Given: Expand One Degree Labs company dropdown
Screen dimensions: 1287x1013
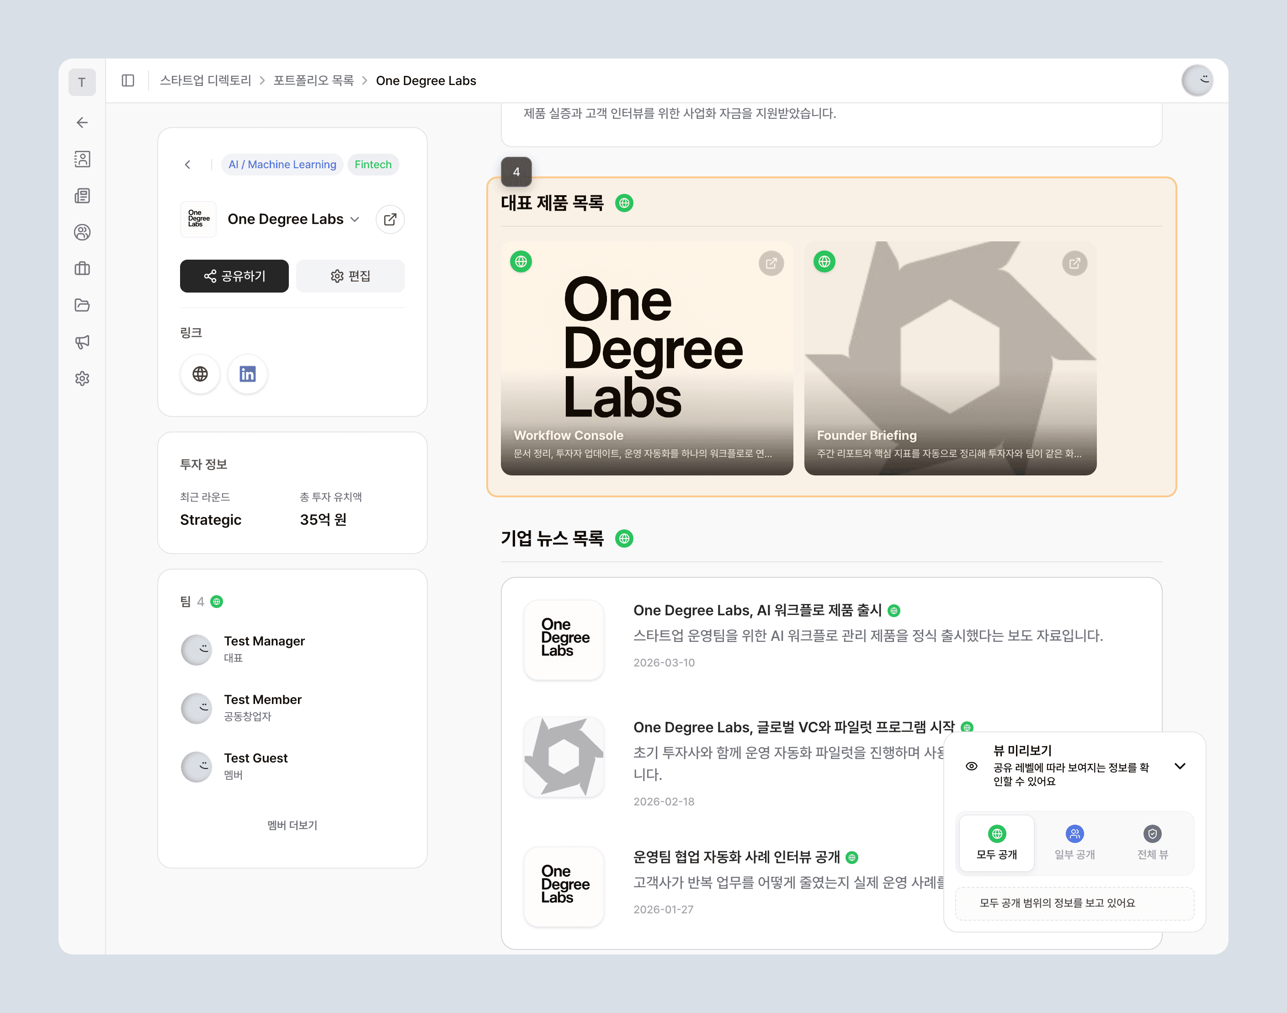Looking at the screenshot, I should coord(355,219).
